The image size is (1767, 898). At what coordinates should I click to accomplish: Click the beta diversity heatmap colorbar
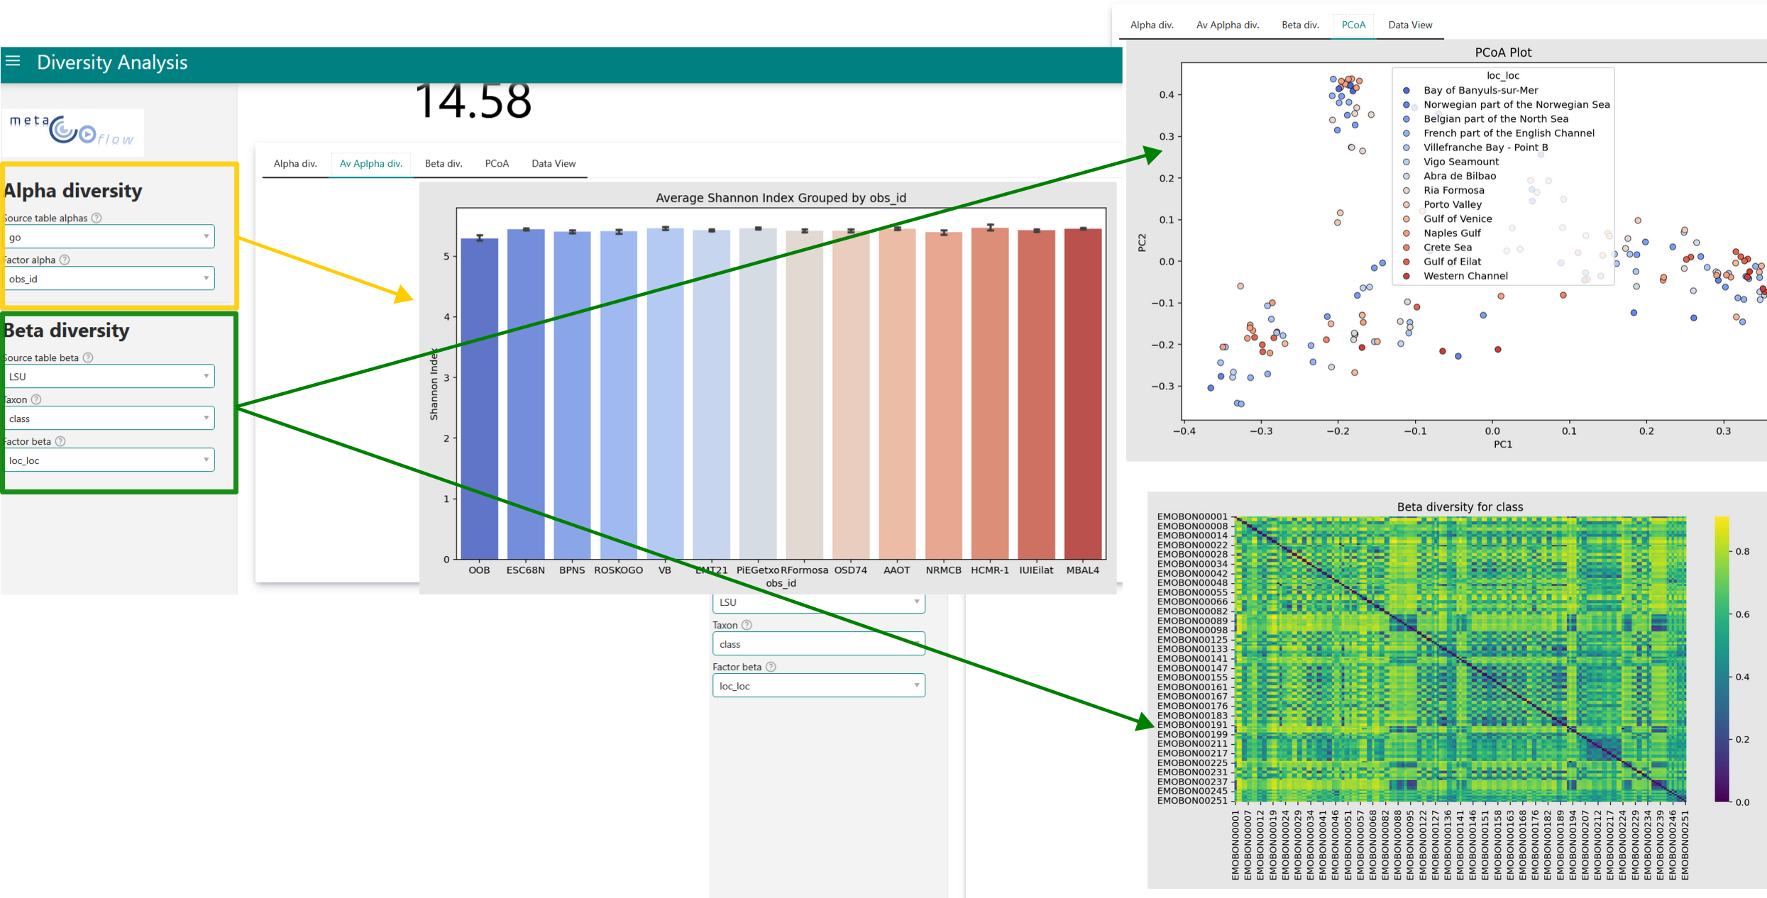click(x=1722, y=659)
